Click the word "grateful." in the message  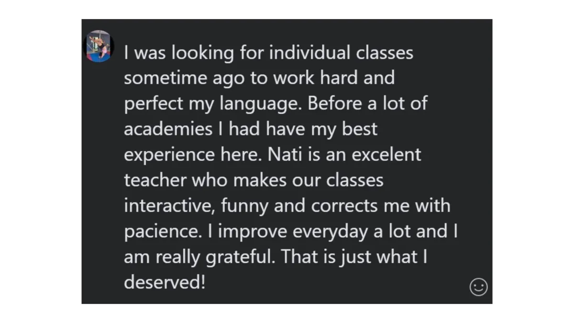tap(241, 257)
